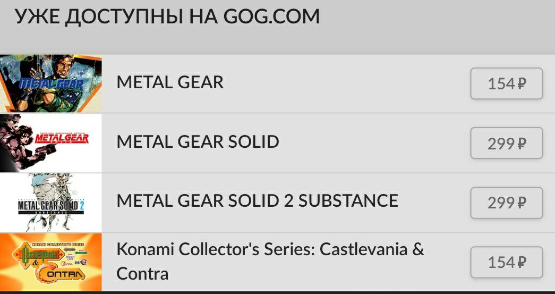Click the Metal Gear Solid 2 logo text on cover

[51, 205]
